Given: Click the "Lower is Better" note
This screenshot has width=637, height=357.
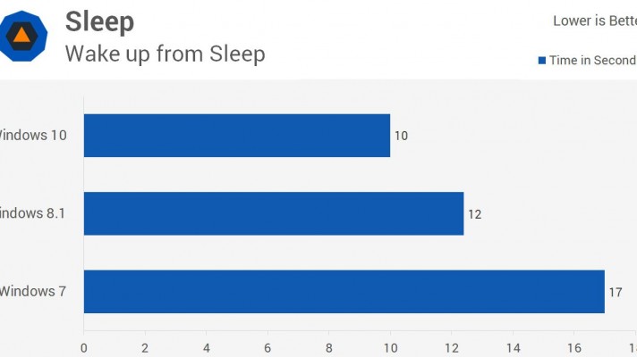Looking at the screenshot, I should tap(594, 21).
